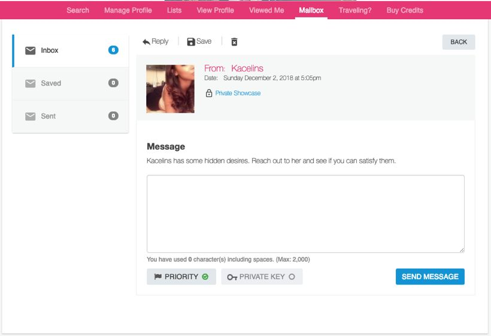
Task: Click the Sent count badge
Action: [x=113, y=116]
